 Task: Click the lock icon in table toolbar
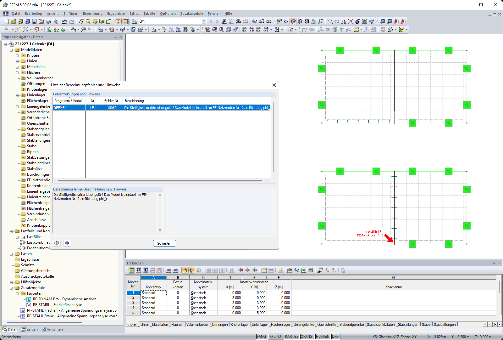(343, 270)
